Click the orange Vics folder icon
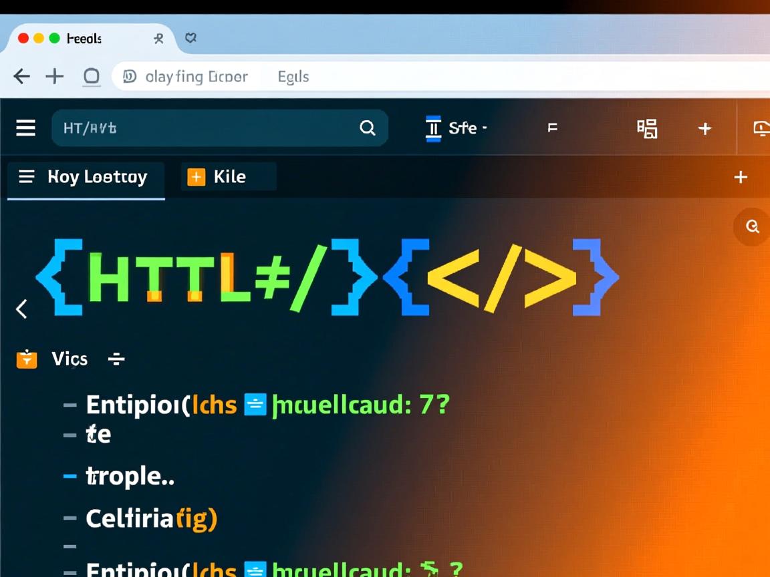 (x=27, y=359)
